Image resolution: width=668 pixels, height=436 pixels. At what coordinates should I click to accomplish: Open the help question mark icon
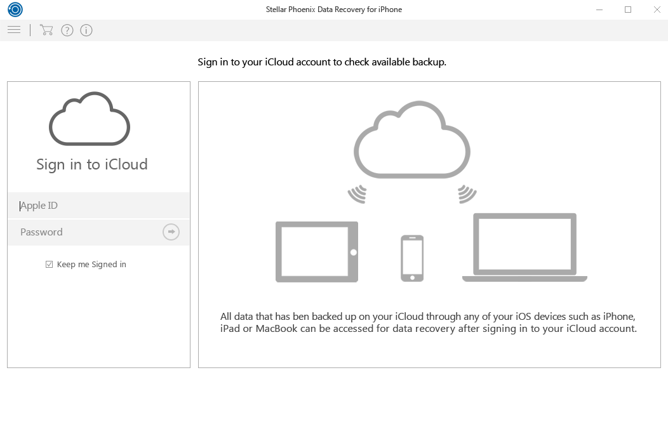[67, 30]
